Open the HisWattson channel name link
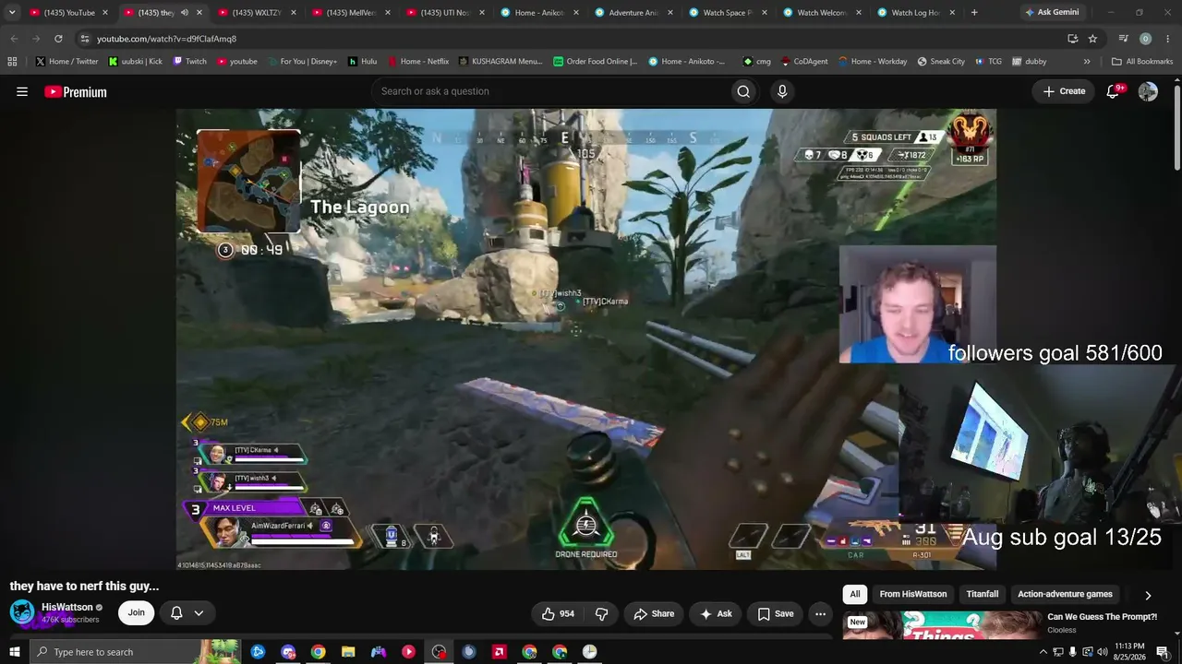 click(67, 607)
